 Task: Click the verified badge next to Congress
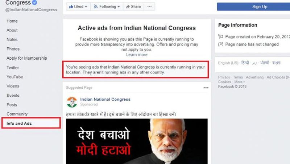tap(34, 3)
